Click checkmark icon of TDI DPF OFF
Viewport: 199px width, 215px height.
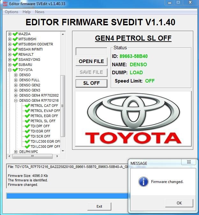pyautogui.click(x=27, y=126)
